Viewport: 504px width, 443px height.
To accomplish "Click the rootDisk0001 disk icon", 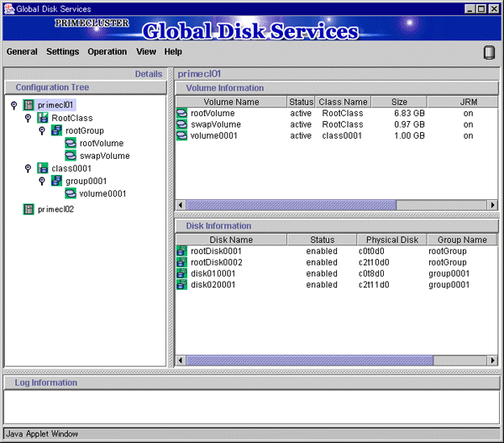I will pos(181,251).
